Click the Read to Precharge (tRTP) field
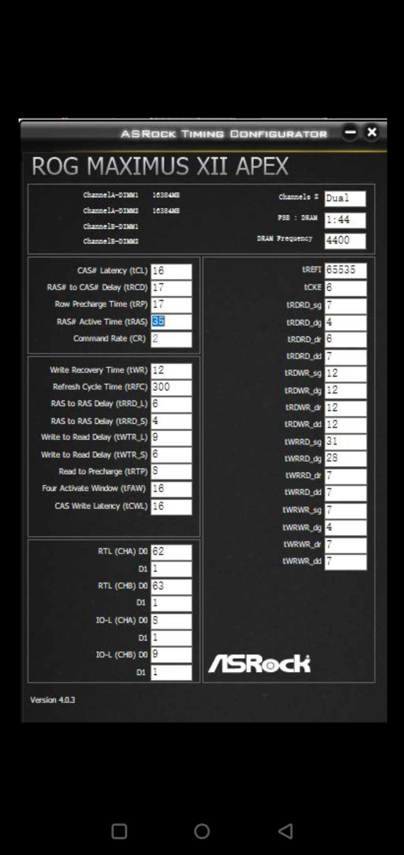Screen dimensions: 404x855 (x=171, y=471)
